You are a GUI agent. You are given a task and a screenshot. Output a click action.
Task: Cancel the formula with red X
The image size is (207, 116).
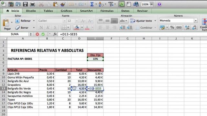[38, 34]
